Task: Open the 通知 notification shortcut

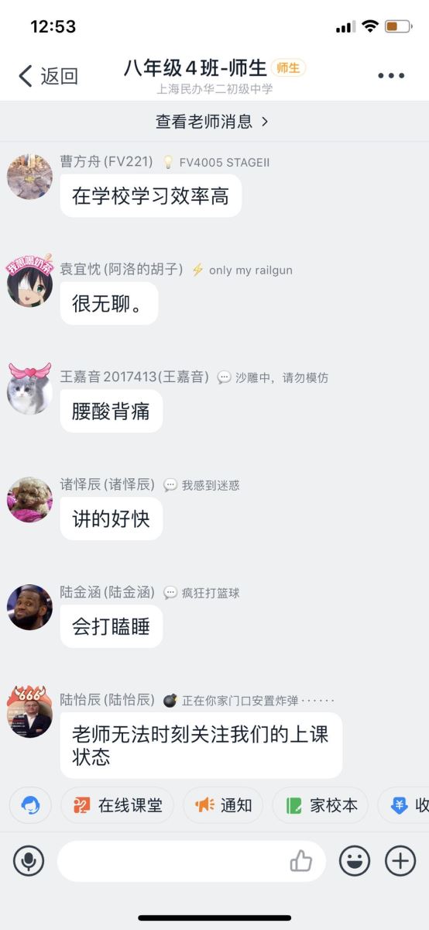Action: click(x=223, y=805)
